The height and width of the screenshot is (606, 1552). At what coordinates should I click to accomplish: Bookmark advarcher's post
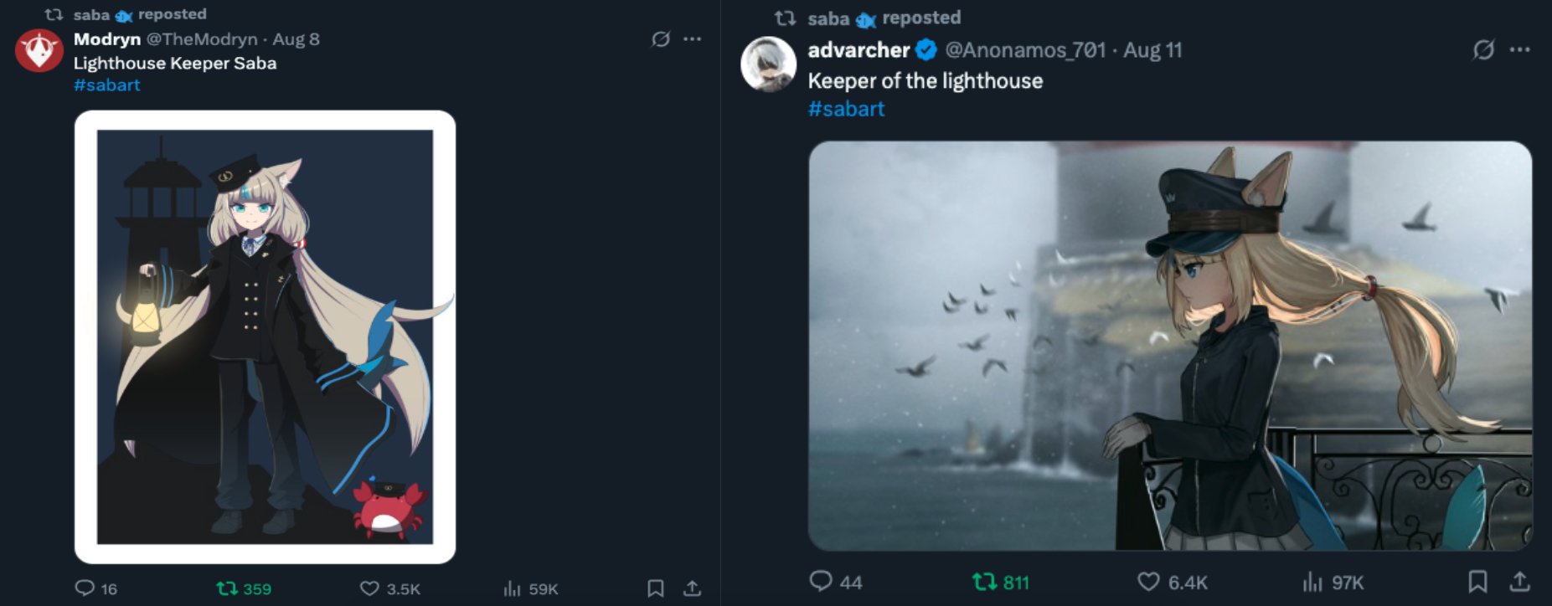point(1478,581)
